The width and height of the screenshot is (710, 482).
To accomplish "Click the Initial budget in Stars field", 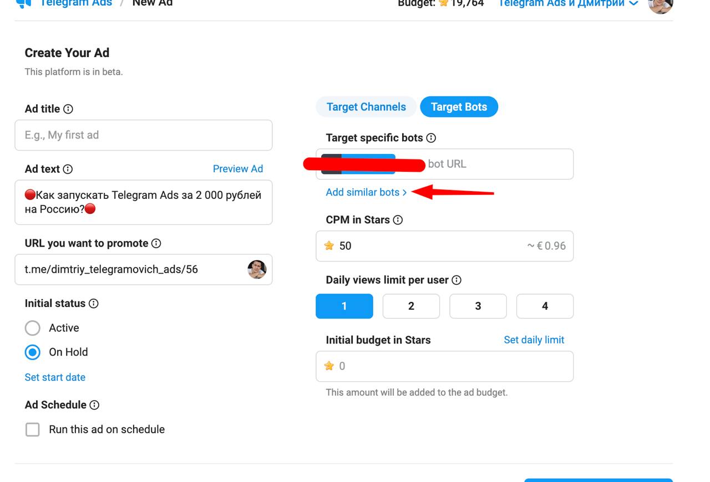I will (445, 366).
